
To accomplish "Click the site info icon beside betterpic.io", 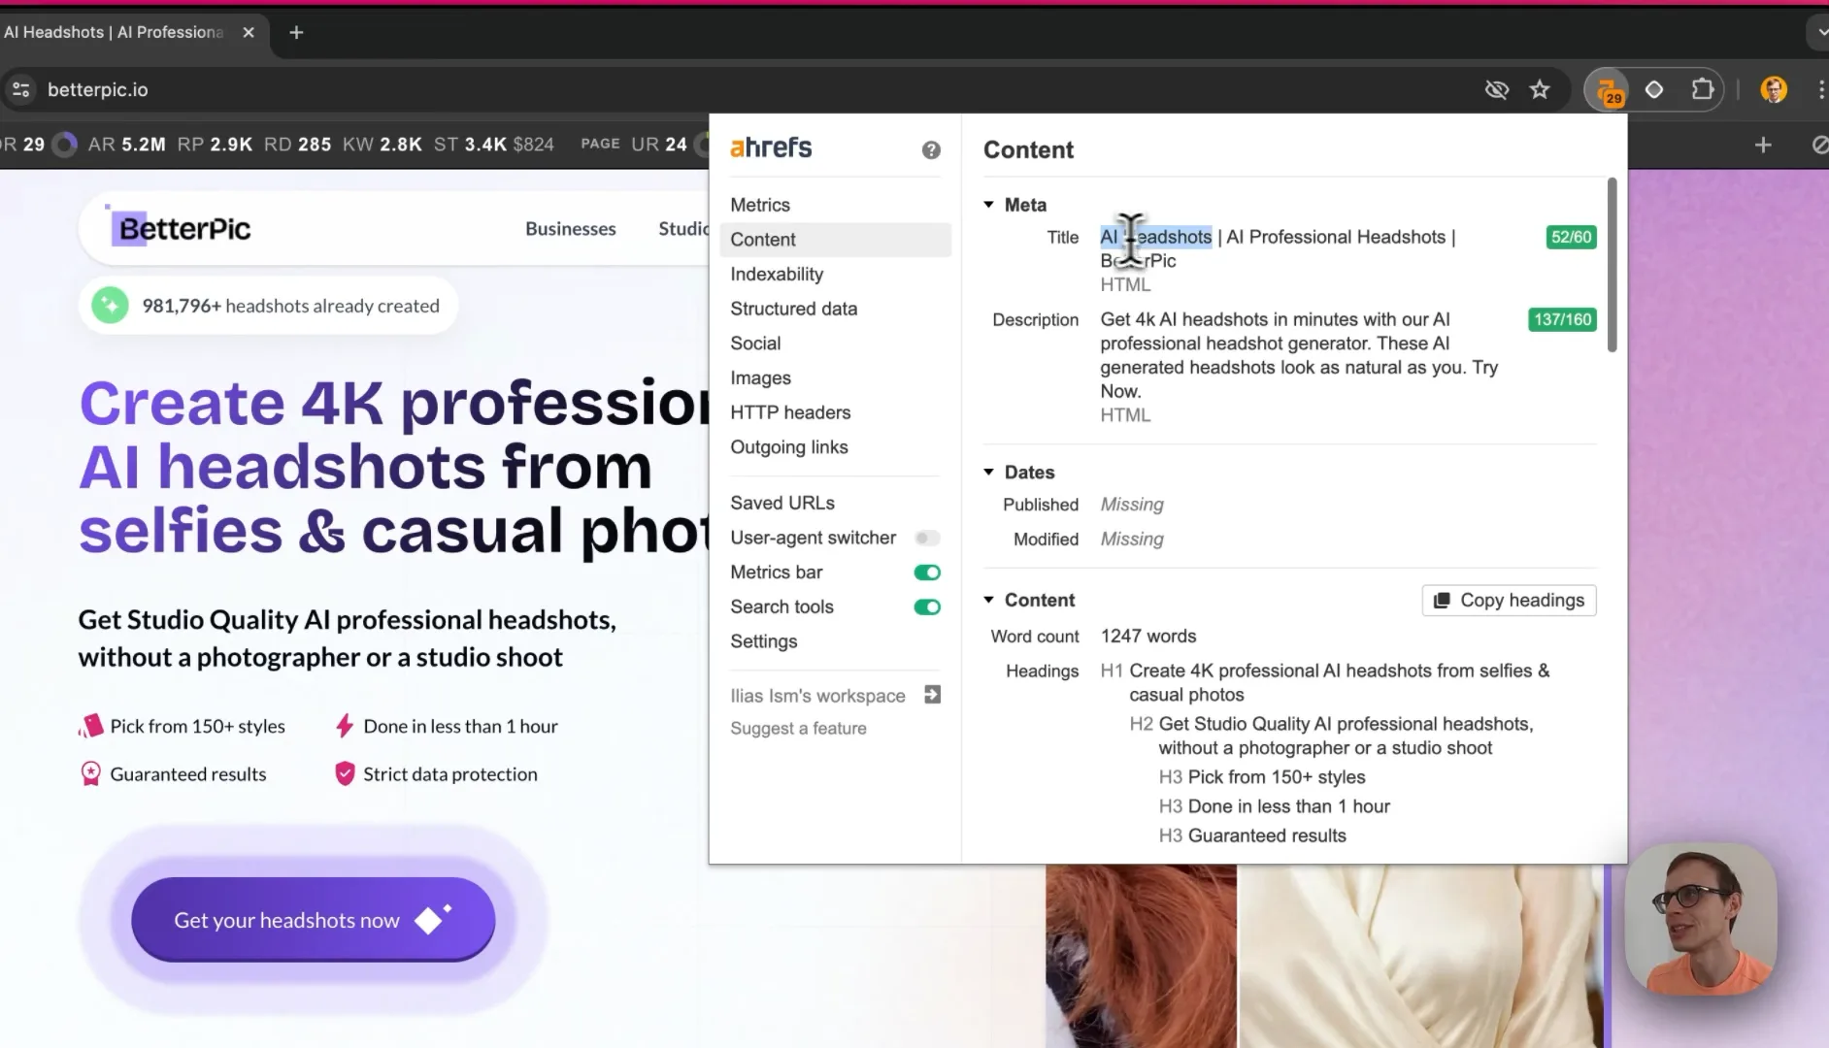I will 20,90.
